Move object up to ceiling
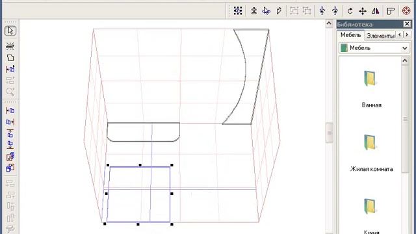 tap(10, 133)
